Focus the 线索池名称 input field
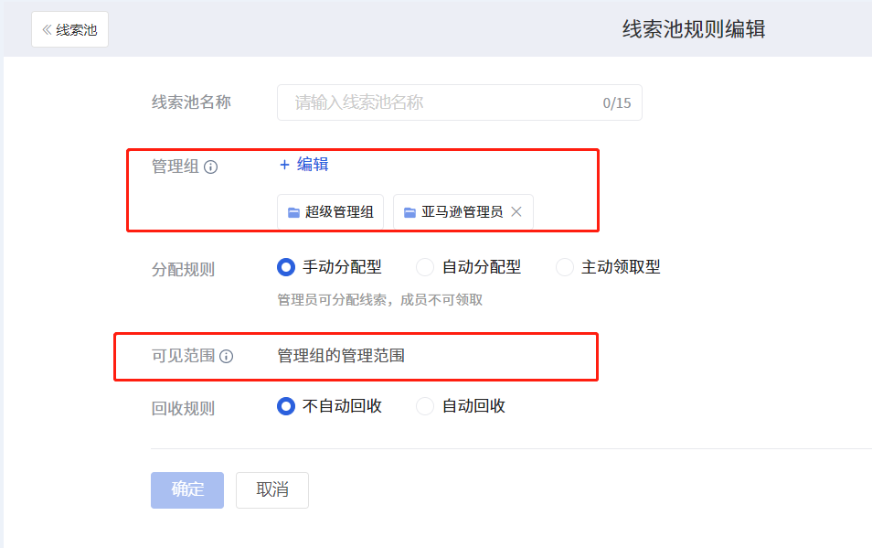This screenshot has width=872, height=548. (x=460, y=102)
